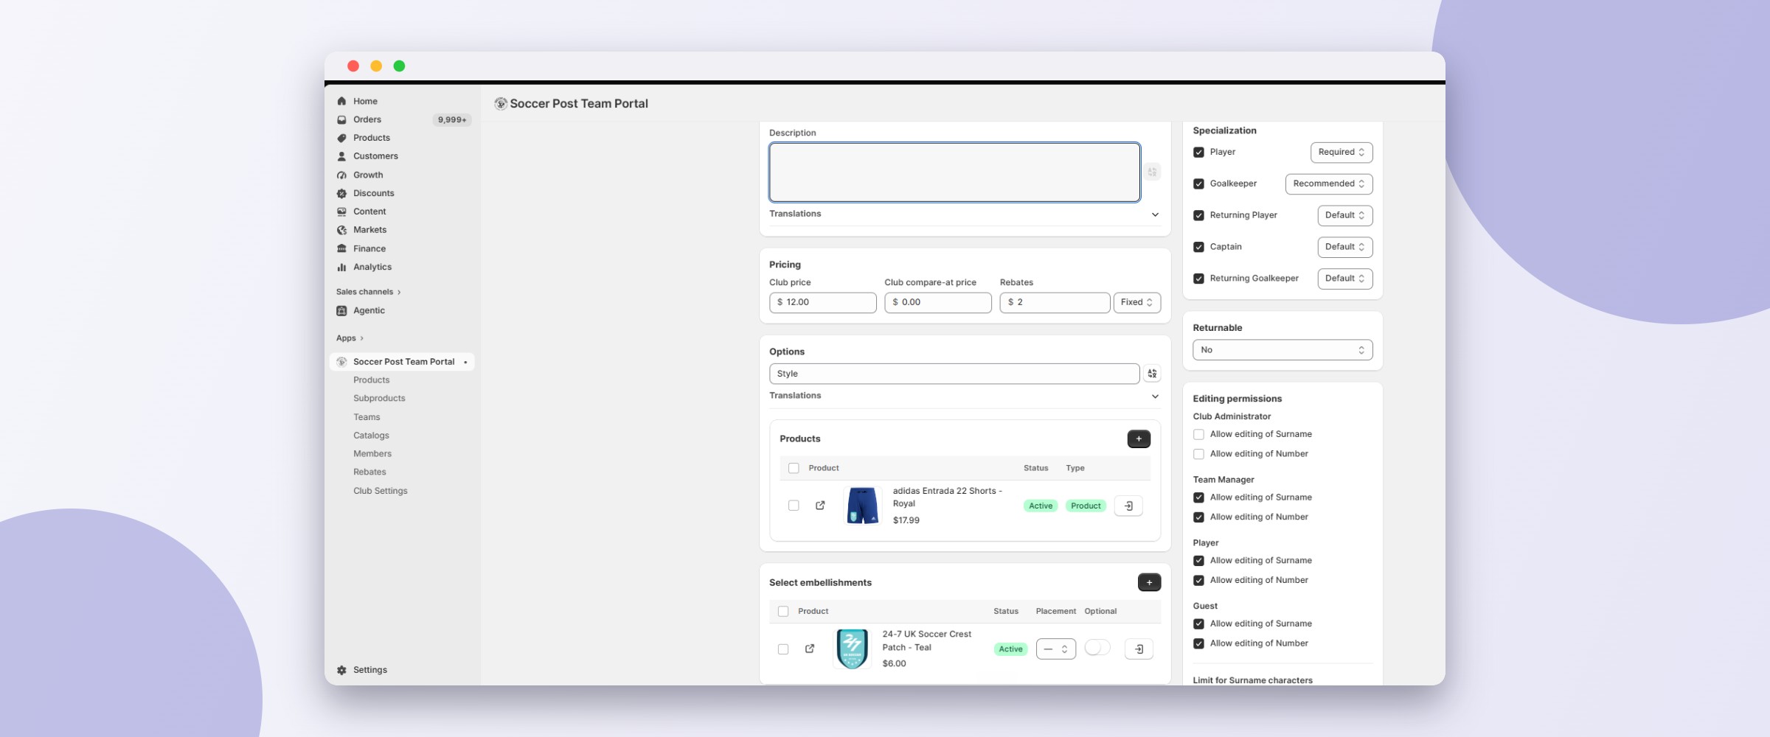Expand Translations under Options Style
The image size is (1770, 737).
point(964,396)
